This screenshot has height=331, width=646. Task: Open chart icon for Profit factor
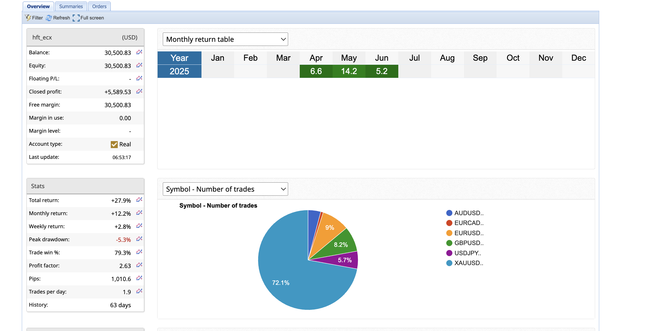pyautogui.click(x=139, y=265)
